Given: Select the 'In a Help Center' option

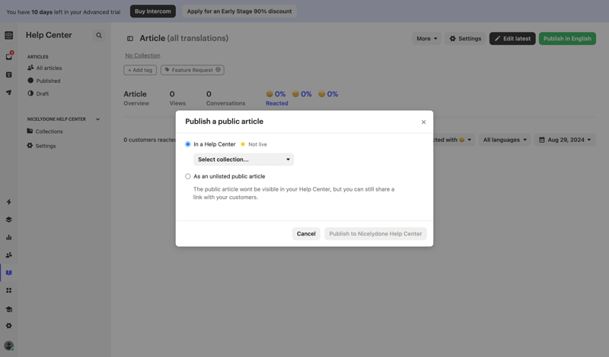Looking at the screenshot, I should click(x=188, y=144).
